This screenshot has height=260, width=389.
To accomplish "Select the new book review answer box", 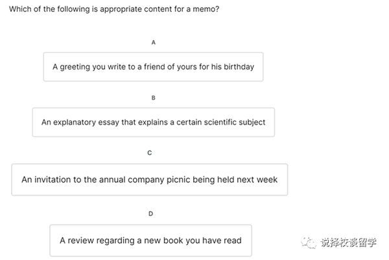I will click(150, 241).
